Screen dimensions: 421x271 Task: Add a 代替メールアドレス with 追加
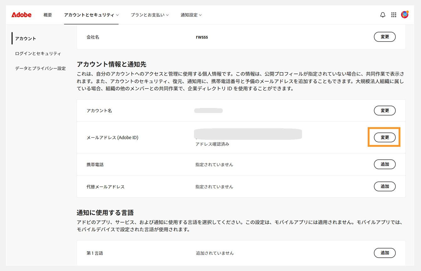(x=385, y=186)
